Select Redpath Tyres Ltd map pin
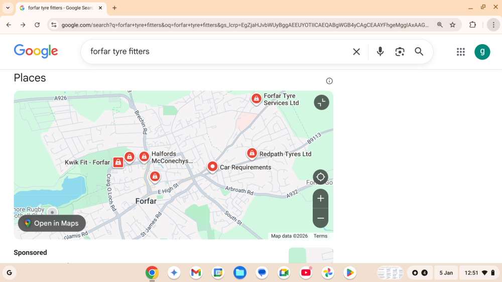Viewport: 502px width, 282px height. click(x=252, y=154)
